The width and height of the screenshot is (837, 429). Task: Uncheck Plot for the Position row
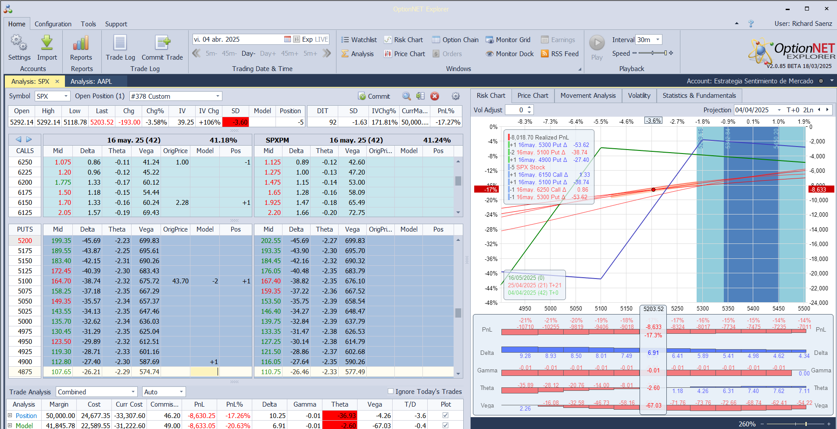[x=445, y=415]
